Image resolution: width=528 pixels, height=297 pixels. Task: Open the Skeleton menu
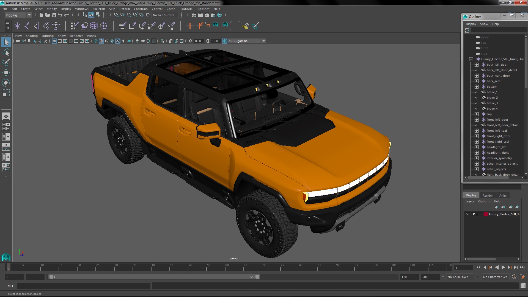98,9
